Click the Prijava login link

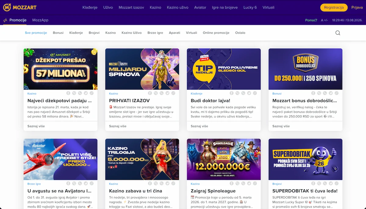[357, 7]
